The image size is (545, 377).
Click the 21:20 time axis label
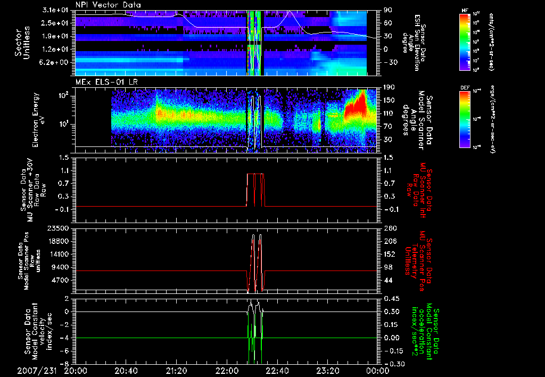click(176, 371)
